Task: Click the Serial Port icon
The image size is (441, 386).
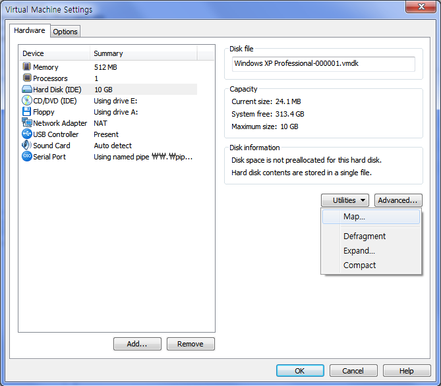Action: 27,156
